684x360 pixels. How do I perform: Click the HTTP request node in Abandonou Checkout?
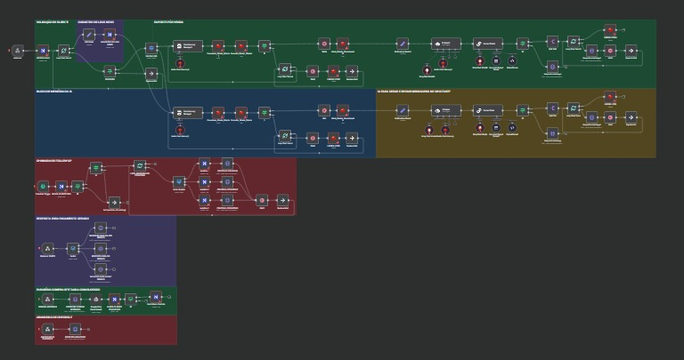point(75,329)
